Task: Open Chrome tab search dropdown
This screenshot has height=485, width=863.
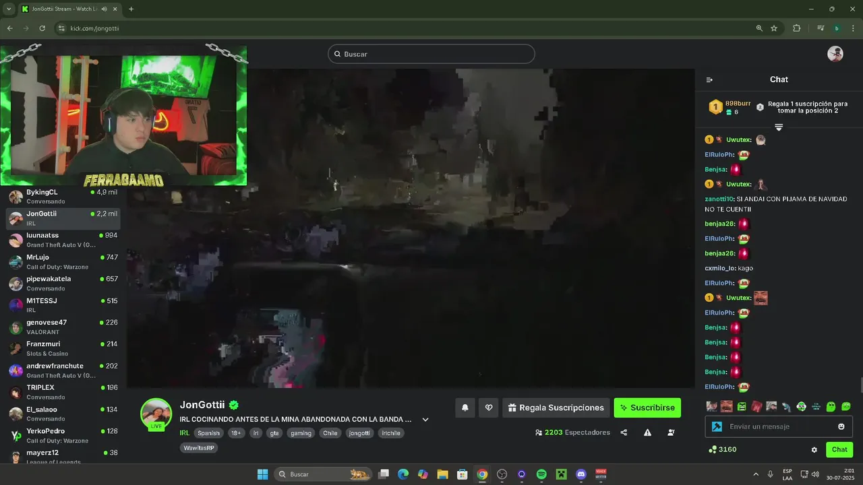Action: pyautogui.click(x=9, y=9)
